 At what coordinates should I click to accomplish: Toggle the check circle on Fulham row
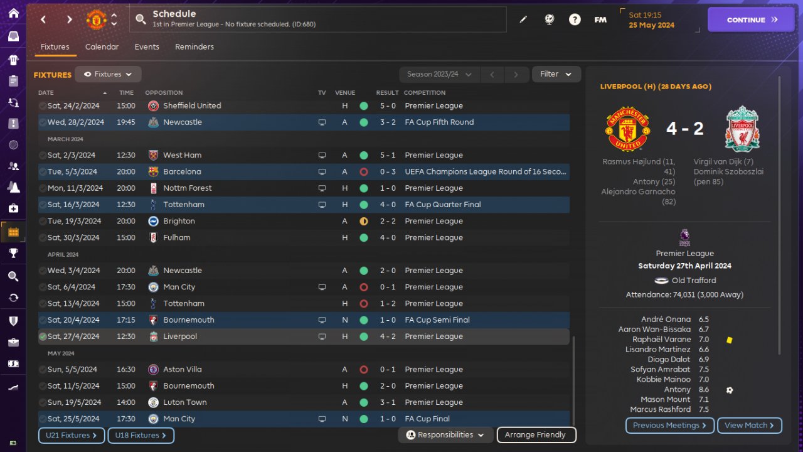43,238
